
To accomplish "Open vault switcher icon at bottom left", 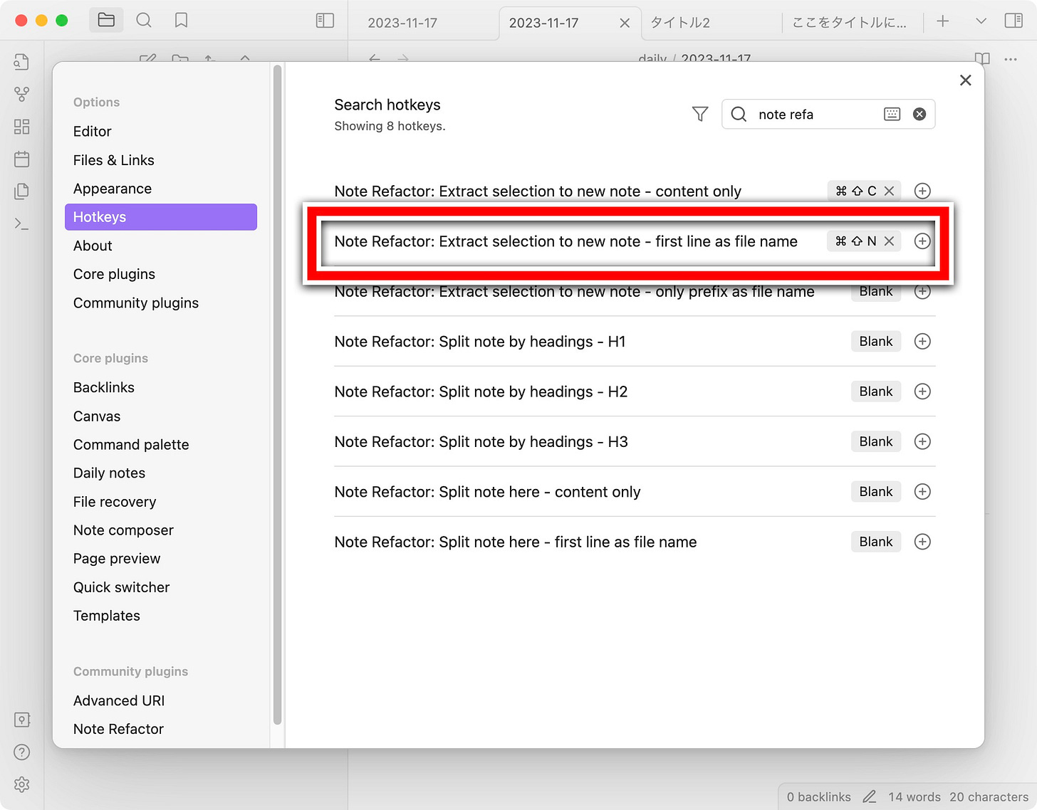I will [x=22, y=720].
